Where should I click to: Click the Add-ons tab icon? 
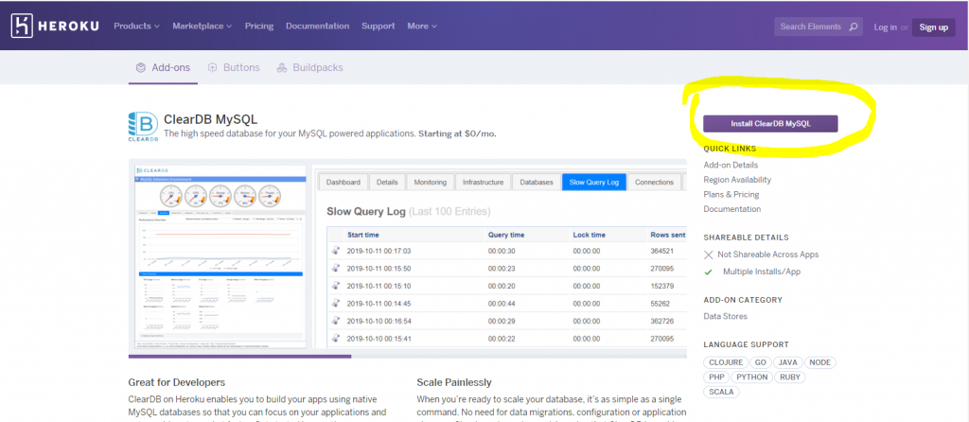(141, 67)
